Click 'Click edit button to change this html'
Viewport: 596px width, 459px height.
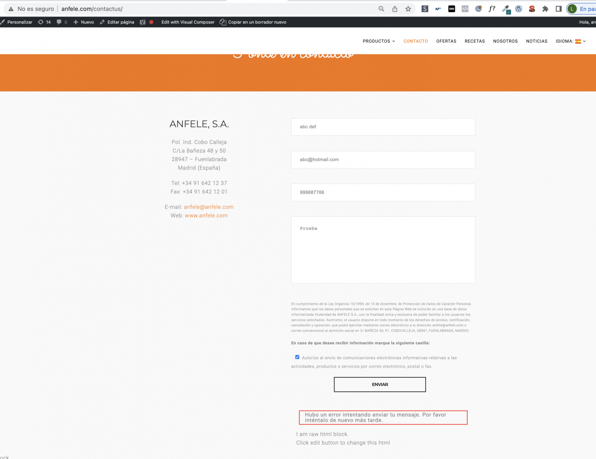pyautogui.click(x=343, y=443)
